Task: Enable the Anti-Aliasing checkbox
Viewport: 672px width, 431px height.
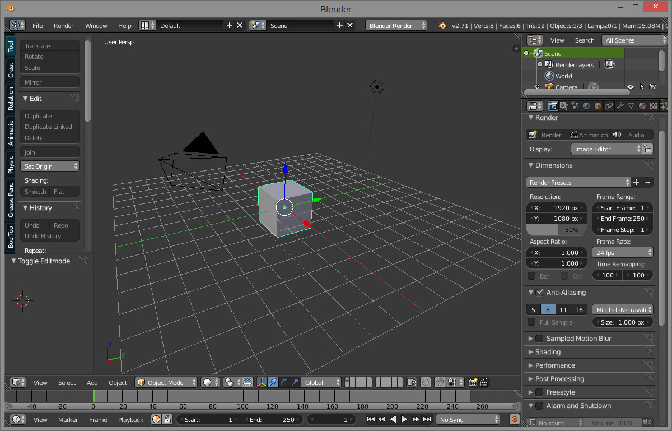Action: [539, 292]
